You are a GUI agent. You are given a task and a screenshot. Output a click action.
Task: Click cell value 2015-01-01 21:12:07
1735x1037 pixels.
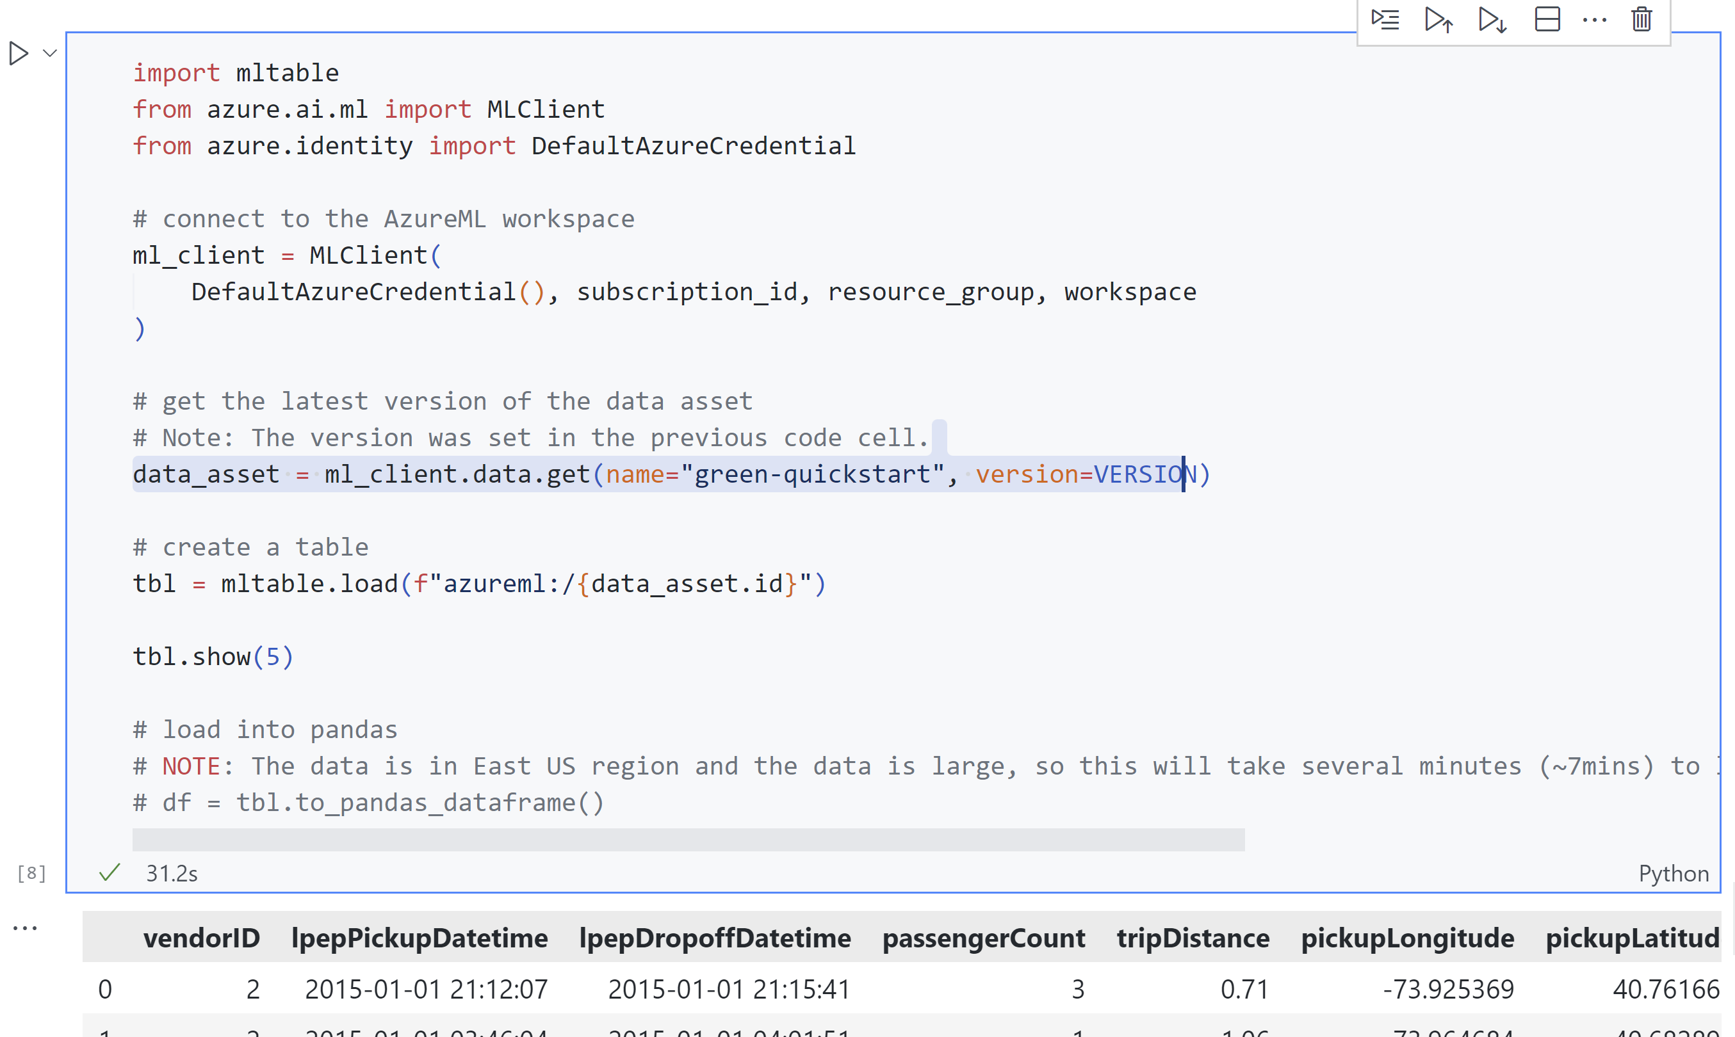click(x=427, y=989)
